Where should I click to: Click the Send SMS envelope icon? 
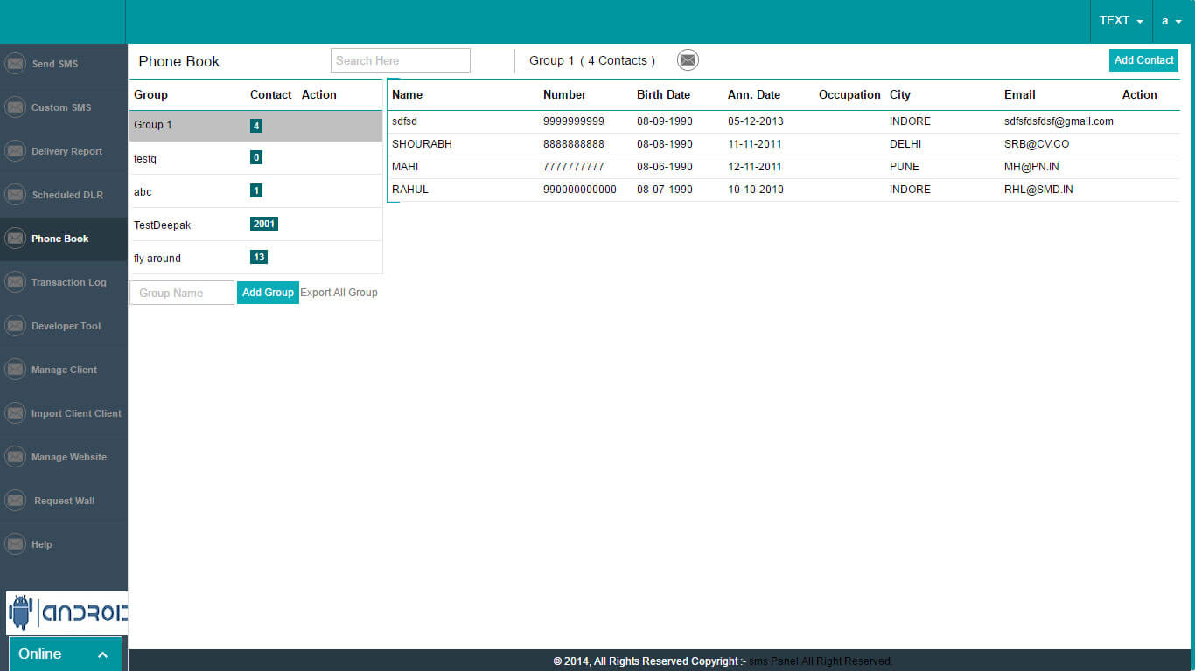coord(15,64)
